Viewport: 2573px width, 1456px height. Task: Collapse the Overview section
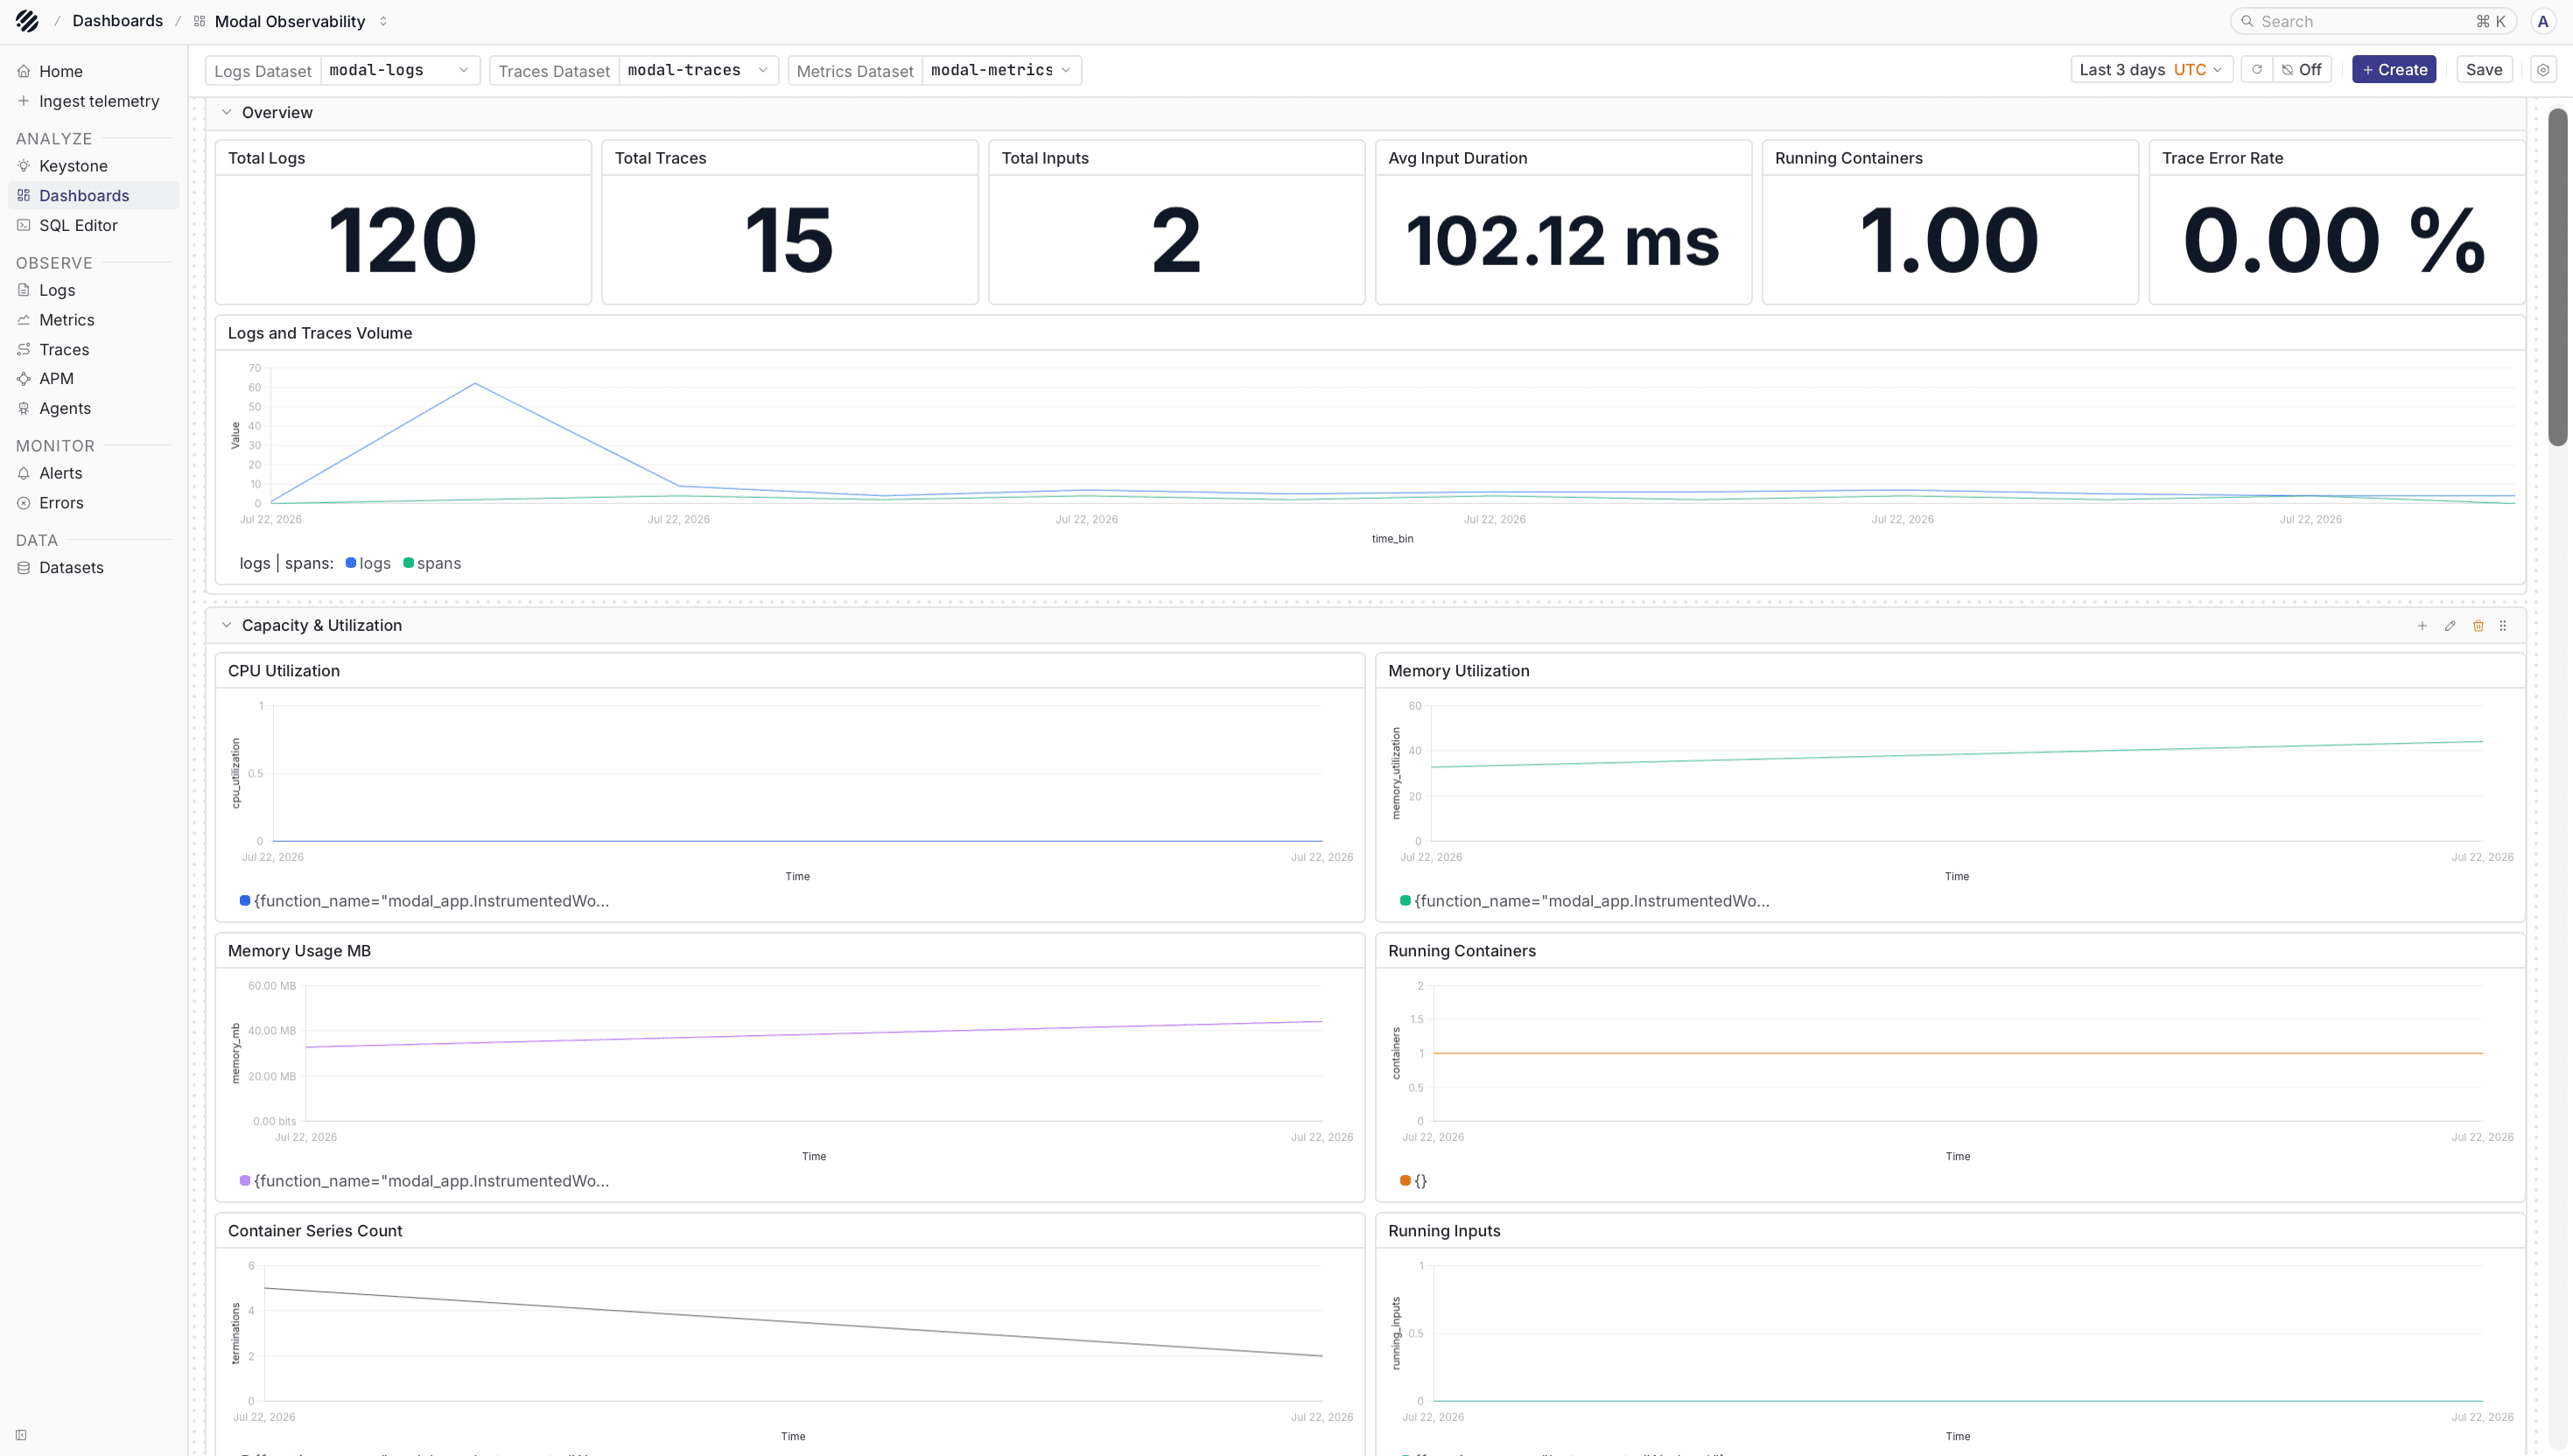(226, 113)
